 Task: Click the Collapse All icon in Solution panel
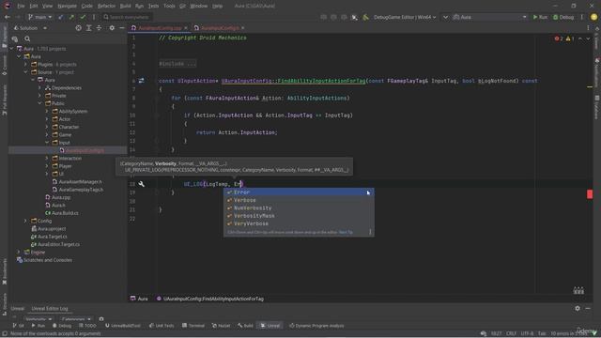pos(99,28)
